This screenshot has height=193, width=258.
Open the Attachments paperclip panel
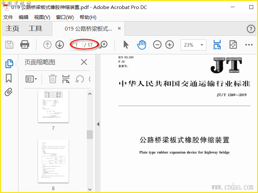9,92
